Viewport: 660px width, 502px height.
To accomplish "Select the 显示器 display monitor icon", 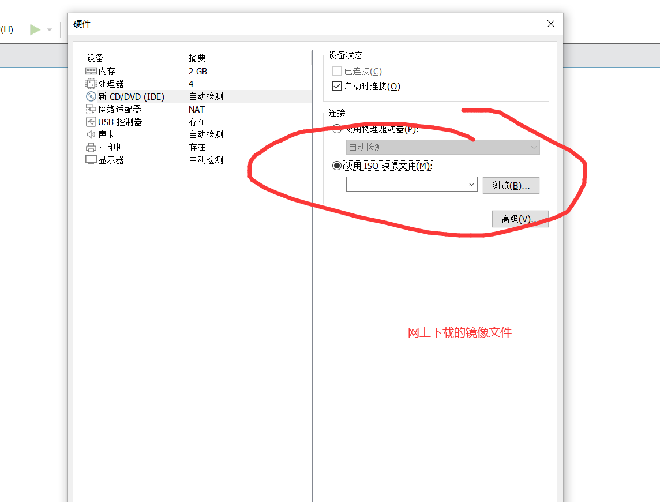I will (x=91, y=159).
